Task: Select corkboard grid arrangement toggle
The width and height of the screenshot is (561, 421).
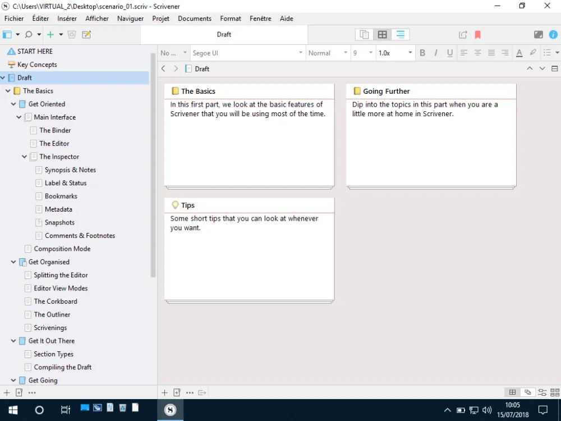Action: point(512,392)
